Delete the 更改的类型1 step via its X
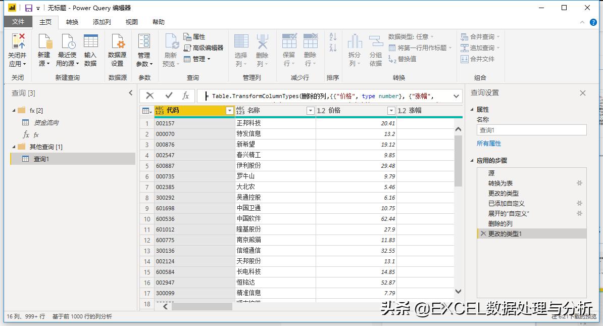This screenshot has width=603, height=326. click(483, 234)
